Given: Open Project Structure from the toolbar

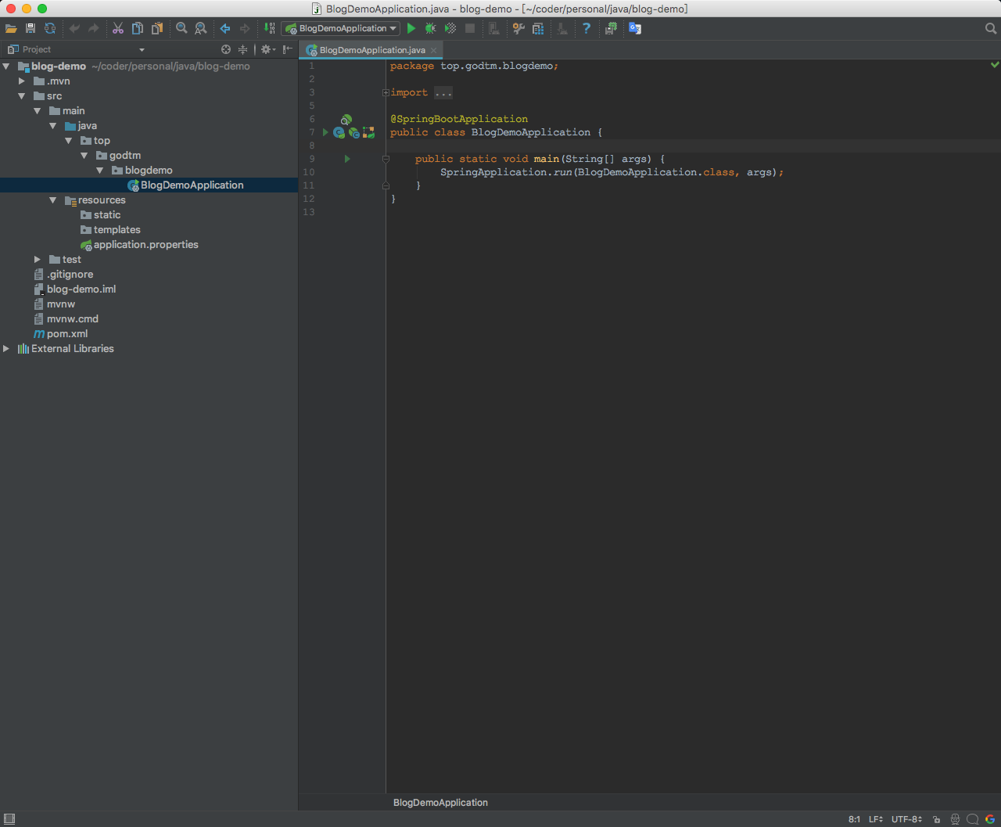Looking at the screenshot, I should coord(538,28).
